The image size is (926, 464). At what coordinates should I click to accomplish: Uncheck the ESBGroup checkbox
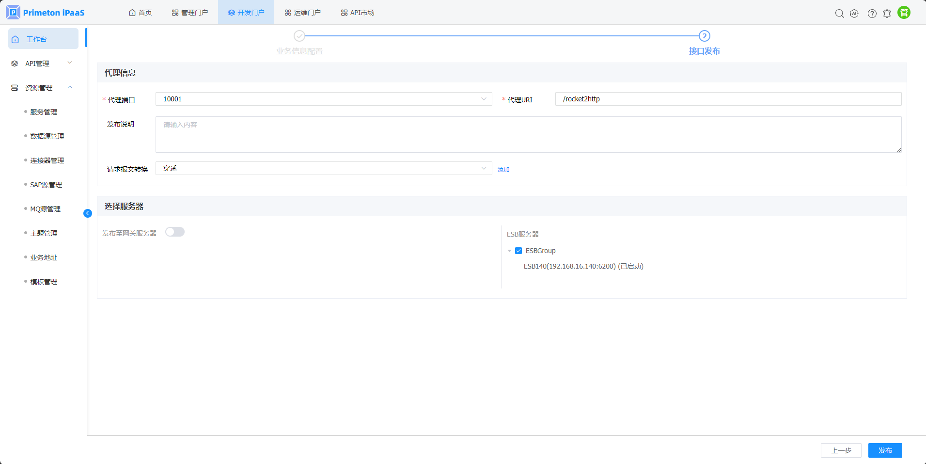(518, 251)
